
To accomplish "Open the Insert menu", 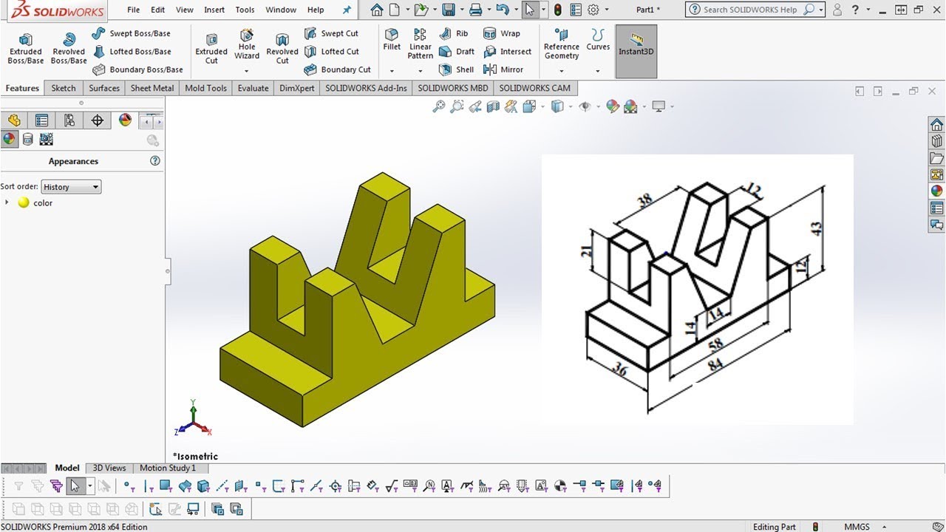I will tap(214, 10).
